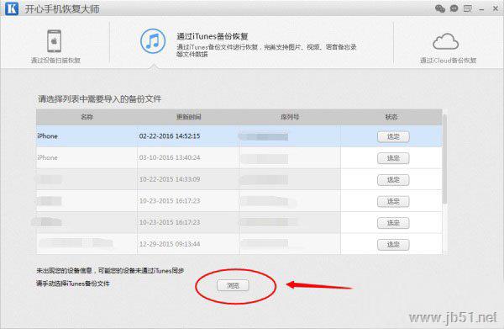Screen dimensions: 504x329
Task: Open the chat bubble feedback icon
Action: [454, 8]
